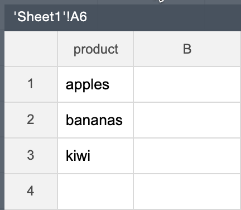Click the 'Sheet1'!A6 reference title

tap(50, 17)
